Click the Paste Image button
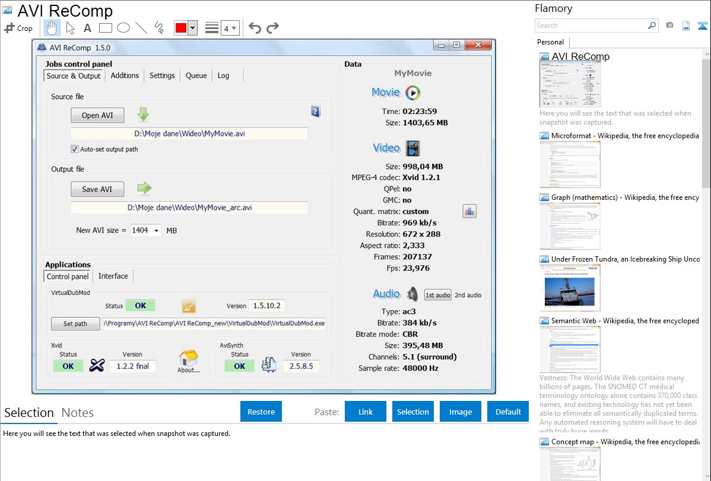This screenshot has width=711, height=481. (460, 412)
